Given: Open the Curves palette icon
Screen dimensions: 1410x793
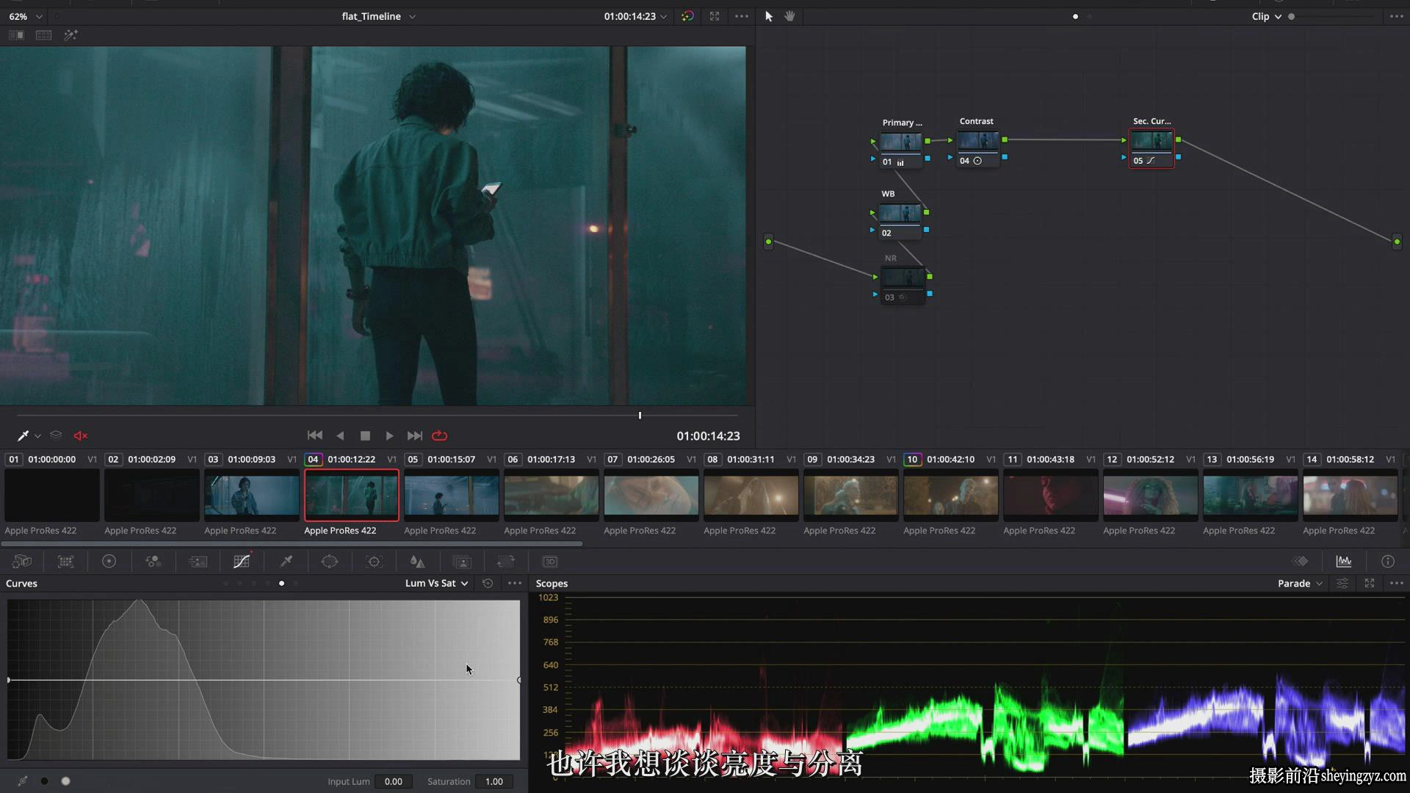Looking at the screenshot, I should [242, 562].
